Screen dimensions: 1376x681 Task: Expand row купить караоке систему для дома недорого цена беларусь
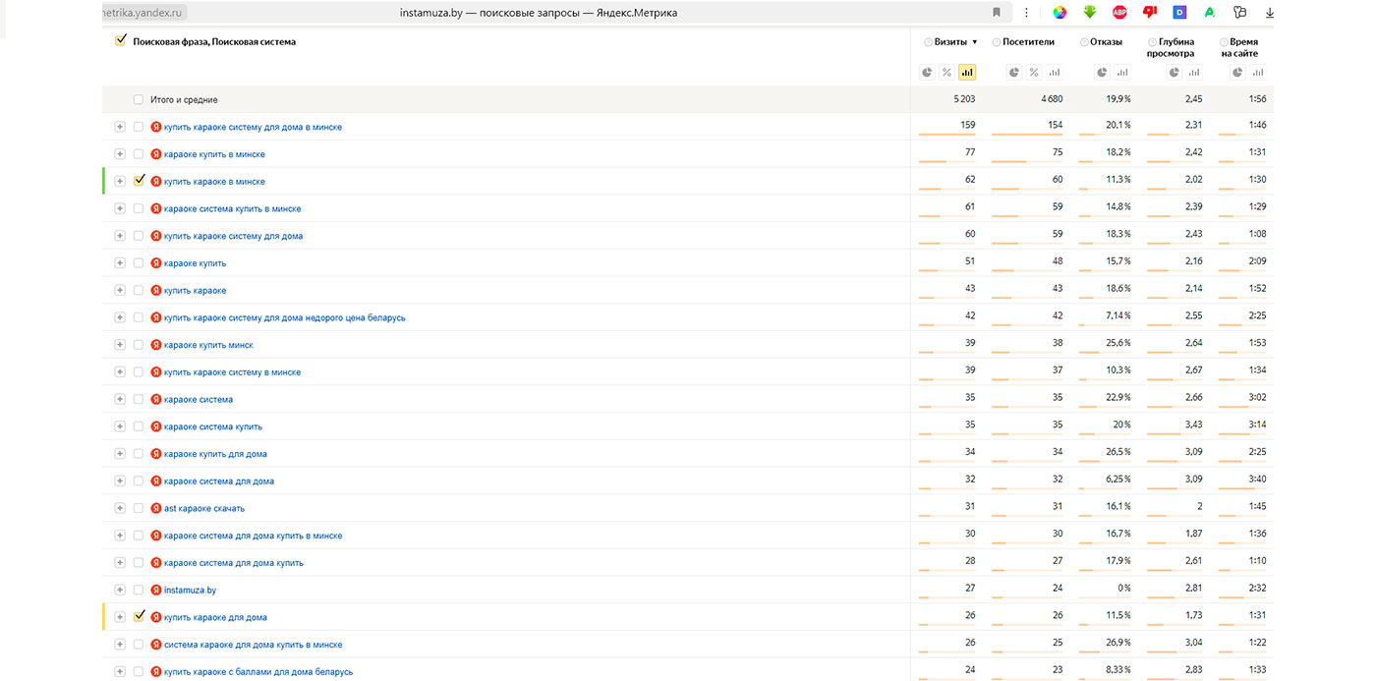pyautogui.click(x=120, y=317)
